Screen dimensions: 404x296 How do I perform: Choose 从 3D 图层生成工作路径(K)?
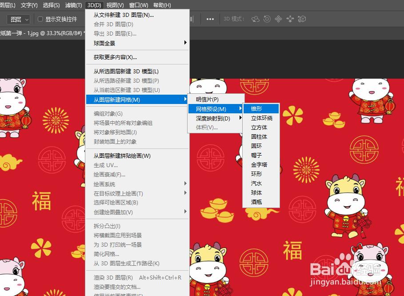(137, 263)
